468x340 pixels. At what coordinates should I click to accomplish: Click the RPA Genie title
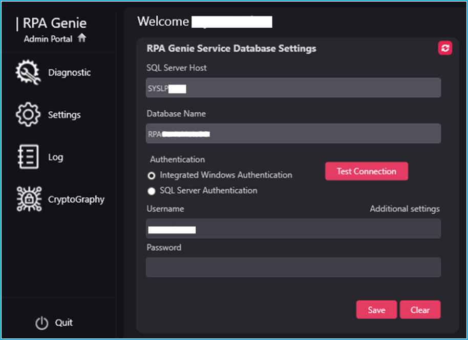click(55, 23)
